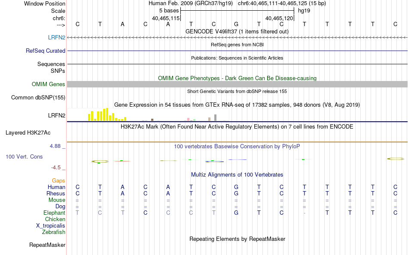Click the GTEx LRFN2 expression bar chart

point(148,115)
